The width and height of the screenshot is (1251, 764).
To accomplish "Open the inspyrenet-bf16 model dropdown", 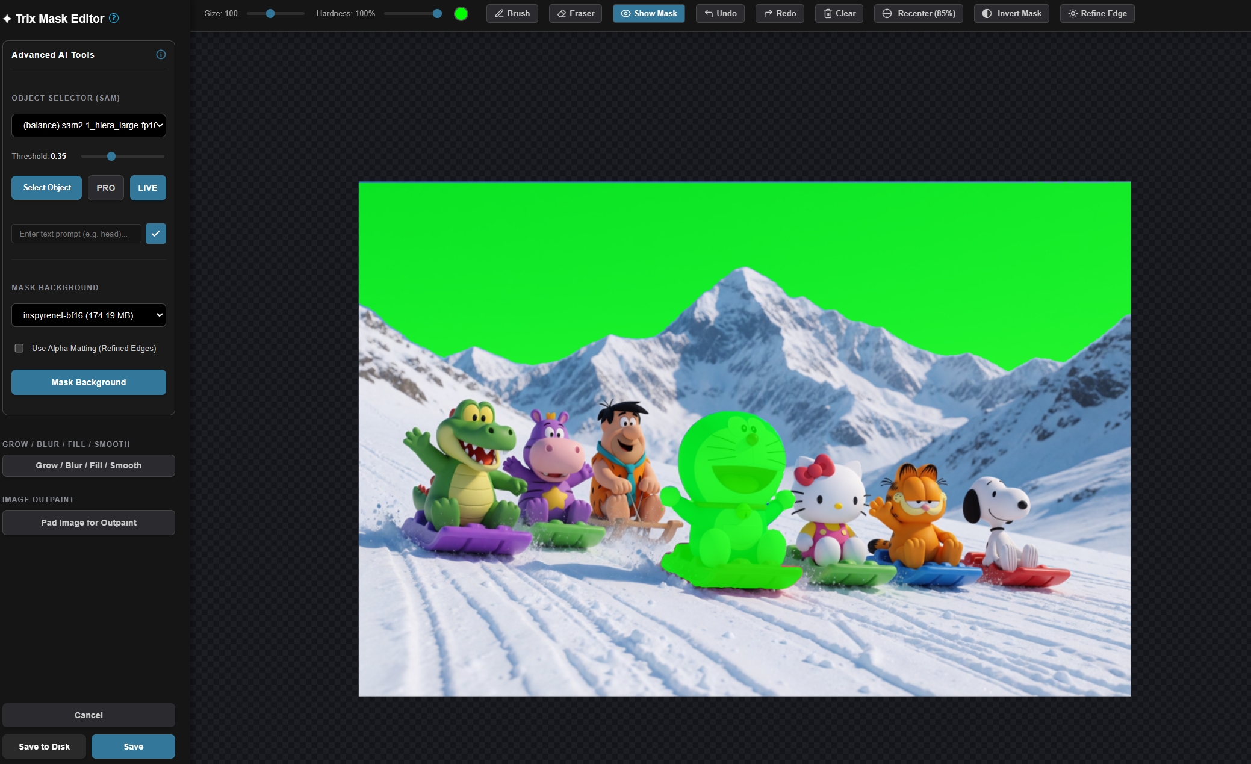I will 88,315.
